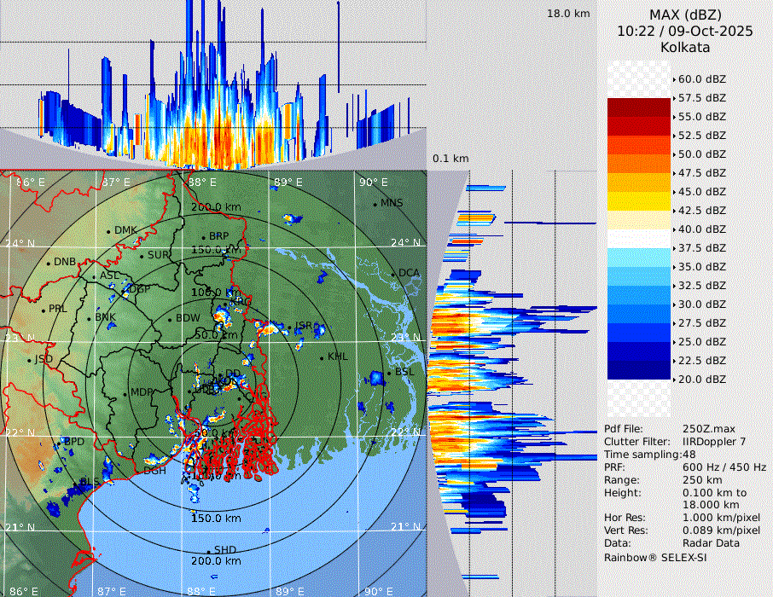This screenshot has width=773, height=597.
Task: Click the 18.0 km height label
Action: [x=568, y=14]
